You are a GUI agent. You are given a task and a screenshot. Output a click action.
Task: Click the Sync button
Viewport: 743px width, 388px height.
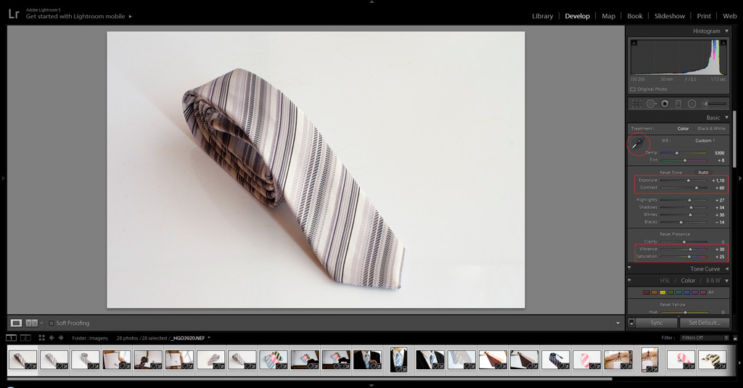tap(656, 323)
